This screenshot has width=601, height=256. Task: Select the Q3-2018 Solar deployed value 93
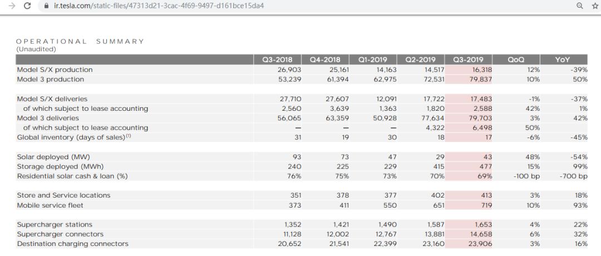[296, 157]
